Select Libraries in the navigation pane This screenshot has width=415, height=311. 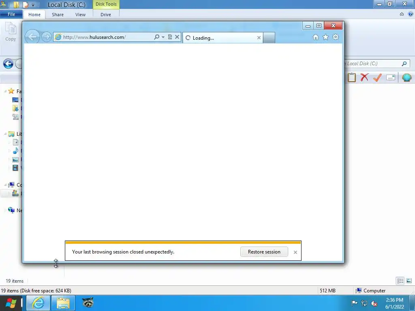15,134
